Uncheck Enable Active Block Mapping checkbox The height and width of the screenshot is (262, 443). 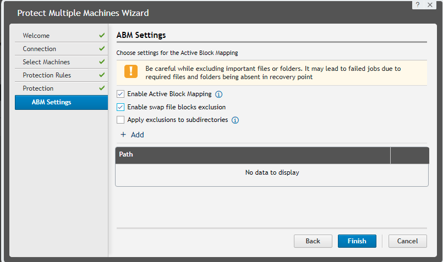[x=121, y=94]
